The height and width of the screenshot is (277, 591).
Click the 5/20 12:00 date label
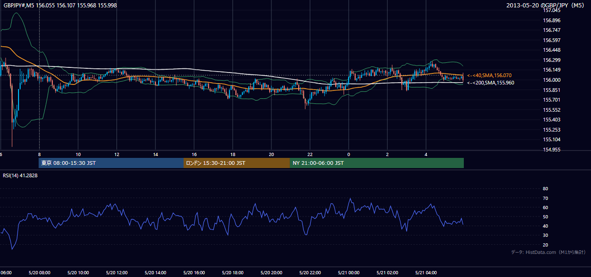117,272
